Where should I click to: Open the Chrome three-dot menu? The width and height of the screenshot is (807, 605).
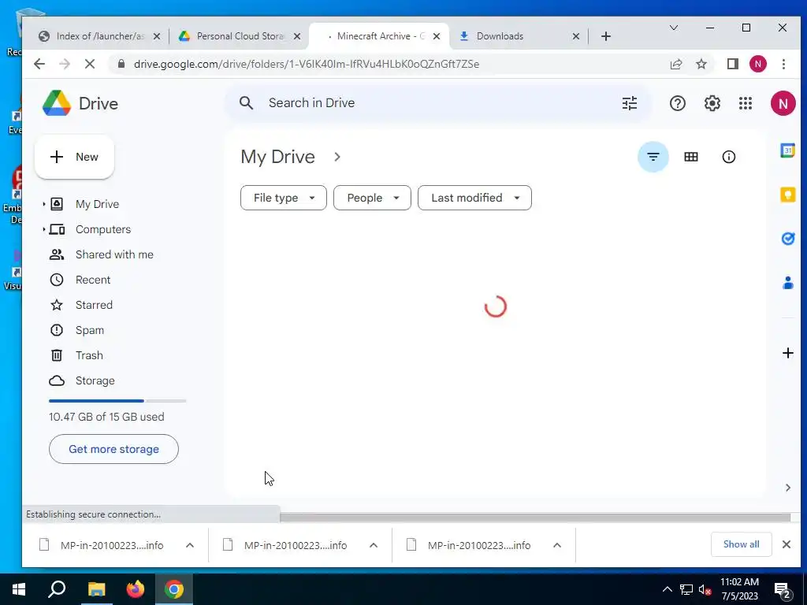783,64
